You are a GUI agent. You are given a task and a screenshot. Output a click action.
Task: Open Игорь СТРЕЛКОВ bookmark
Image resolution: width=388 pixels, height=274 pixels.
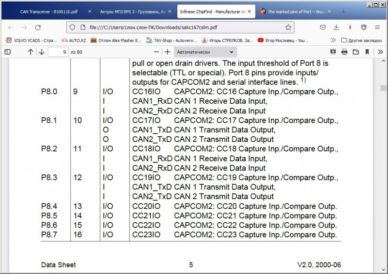pos(227,40)
